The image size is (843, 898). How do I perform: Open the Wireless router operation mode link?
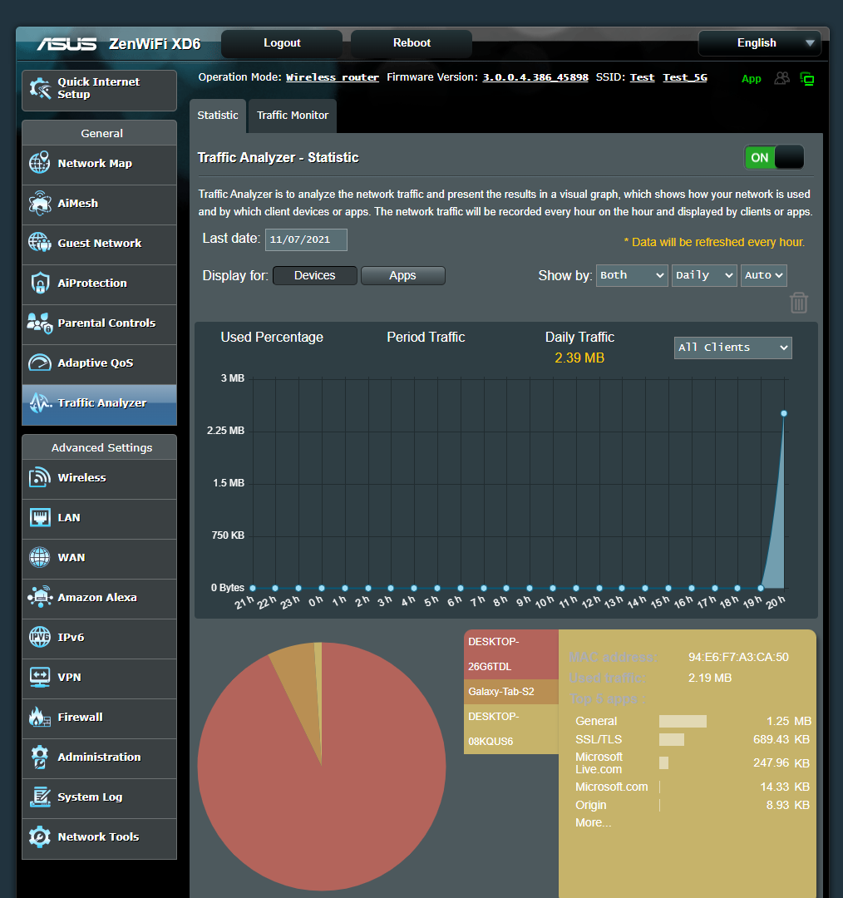pyautogui.click(x=333, y=77)
